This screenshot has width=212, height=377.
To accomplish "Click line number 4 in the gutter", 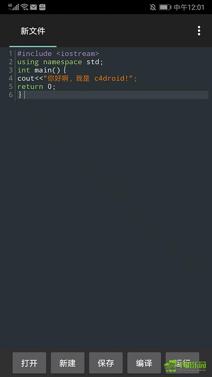I will coord(11,78).
